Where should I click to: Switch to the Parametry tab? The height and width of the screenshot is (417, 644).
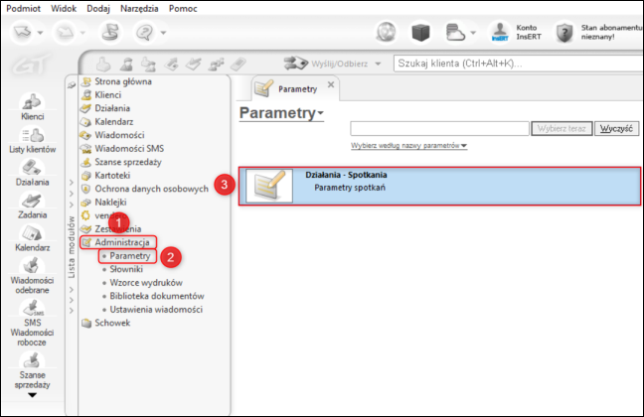point(297,89)
